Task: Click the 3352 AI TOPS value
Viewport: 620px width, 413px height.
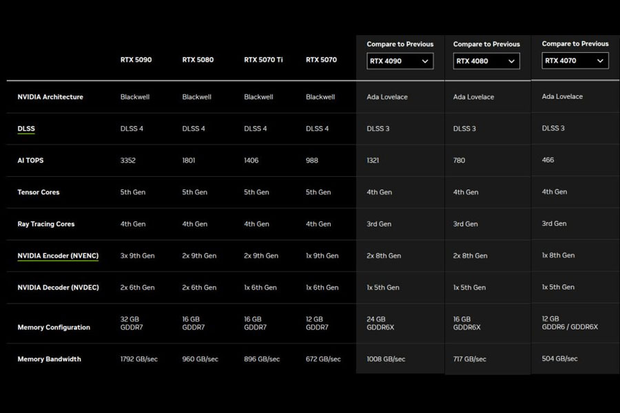Action: pos(128,160)
